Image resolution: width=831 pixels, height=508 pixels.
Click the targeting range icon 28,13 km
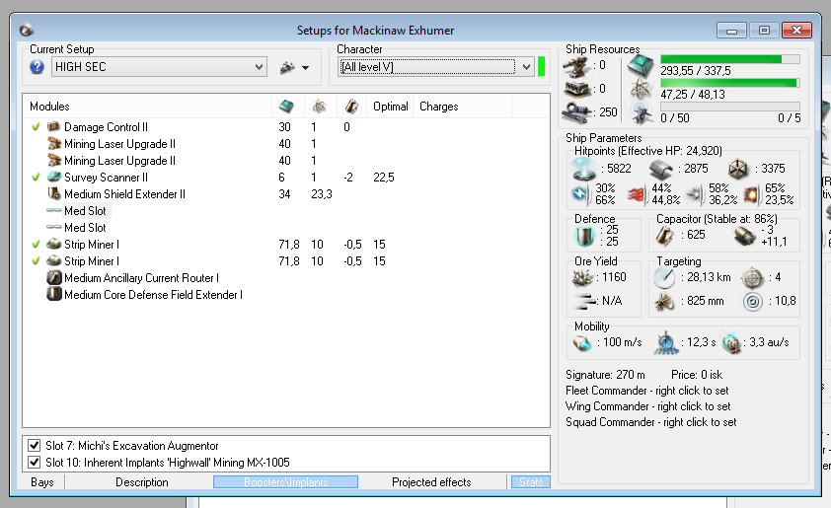point(664,277)
